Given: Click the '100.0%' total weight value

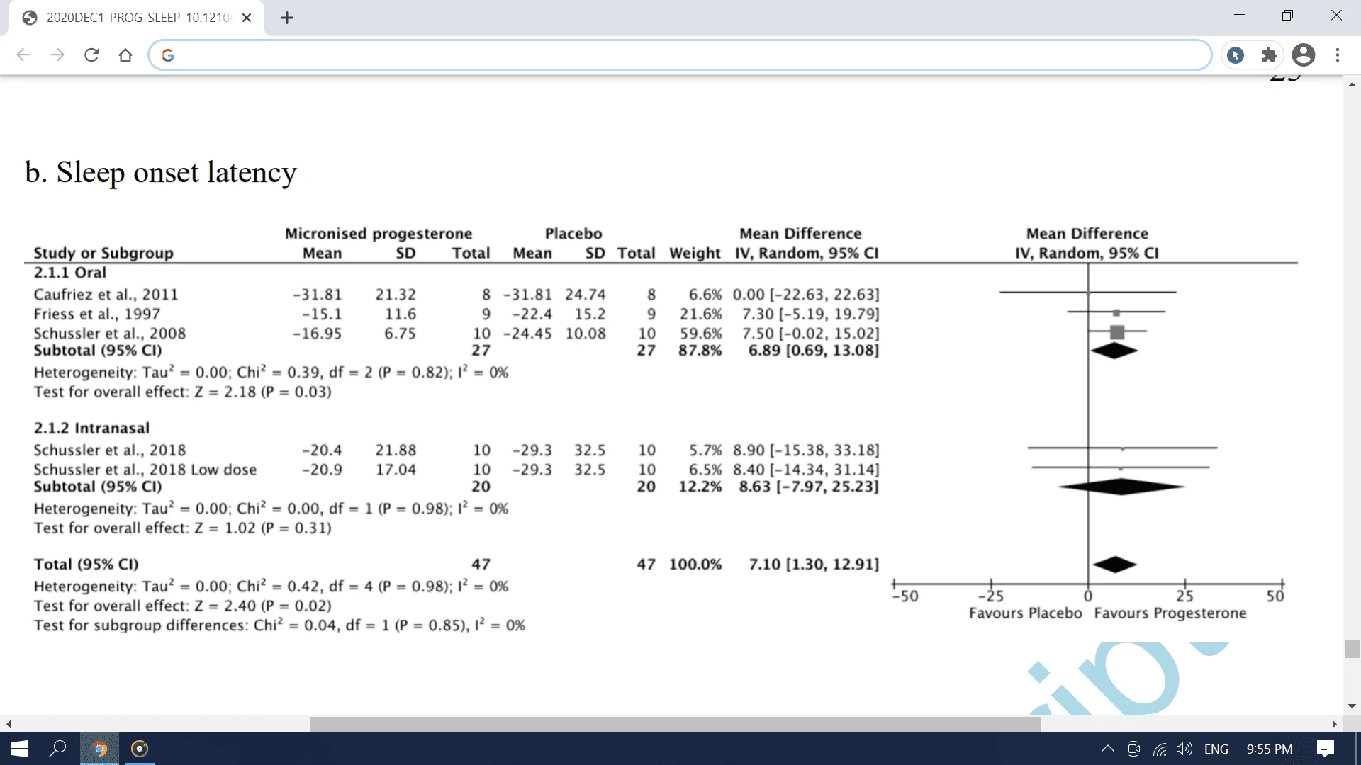Looking at the screenshot, I should point(695,565).
